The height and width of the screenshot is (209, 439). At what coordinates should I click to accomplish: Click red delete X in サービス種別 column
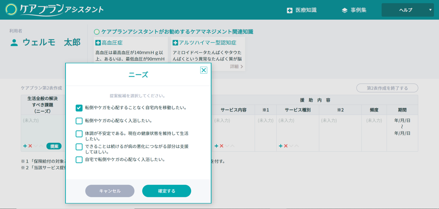286,146
